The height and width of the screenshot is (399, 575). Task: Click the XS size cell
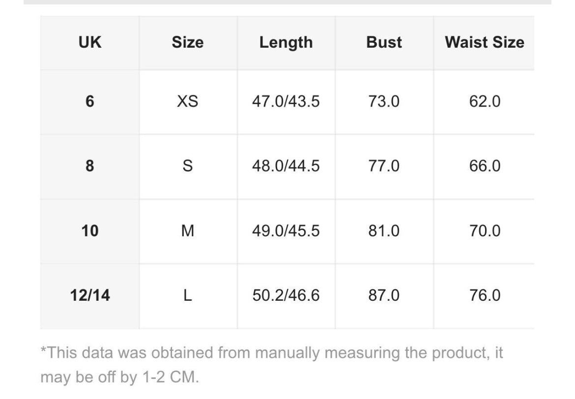tap(187, 101)
